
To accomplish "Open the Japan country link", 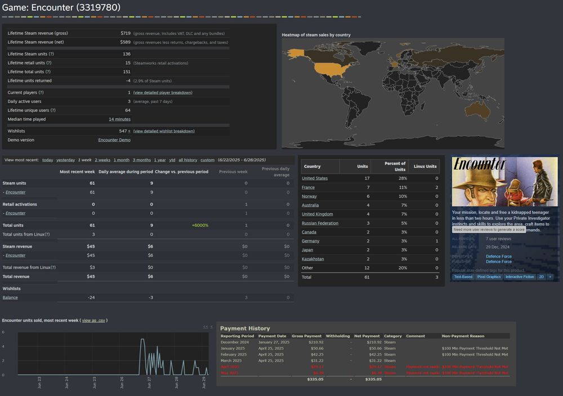I will click(x=307, y=250).
